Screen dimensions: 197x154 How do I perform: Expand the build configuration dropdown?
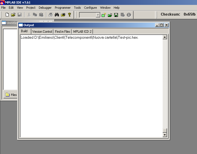pos(98,15)
